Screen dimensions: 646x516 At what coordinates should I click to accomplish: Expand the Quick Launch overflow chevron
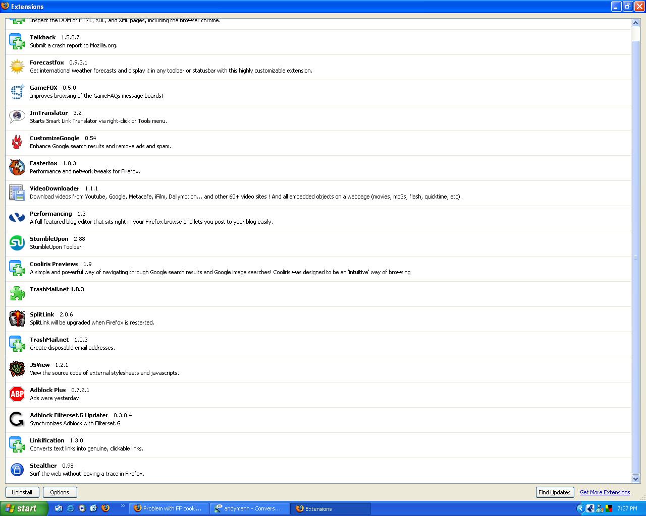(122, 506)
